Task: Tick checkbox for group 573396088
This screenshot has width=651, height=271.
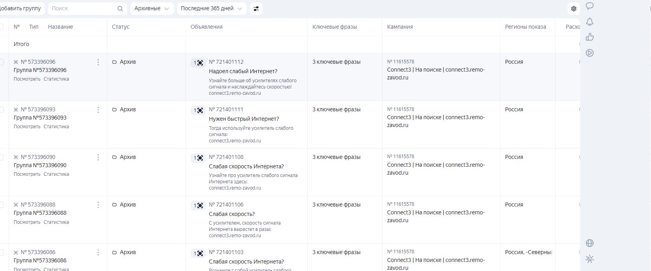Action: (2, 205)
